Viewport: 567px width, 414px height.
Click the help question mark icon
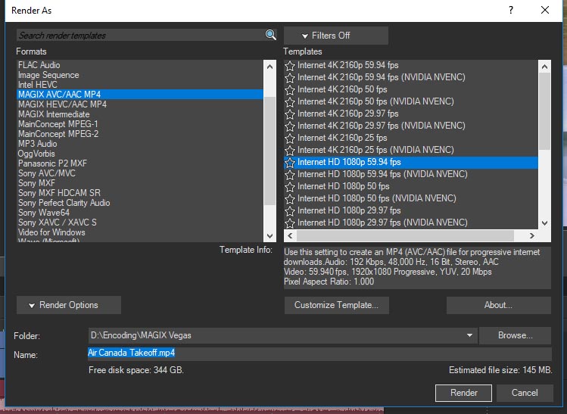click(x=511, y=11)
